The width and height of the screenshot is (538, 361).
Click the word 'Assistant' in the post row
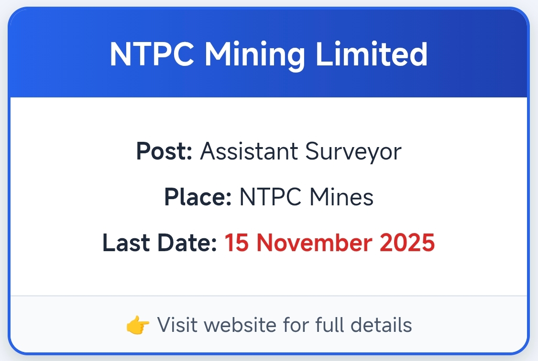point(249,152)
